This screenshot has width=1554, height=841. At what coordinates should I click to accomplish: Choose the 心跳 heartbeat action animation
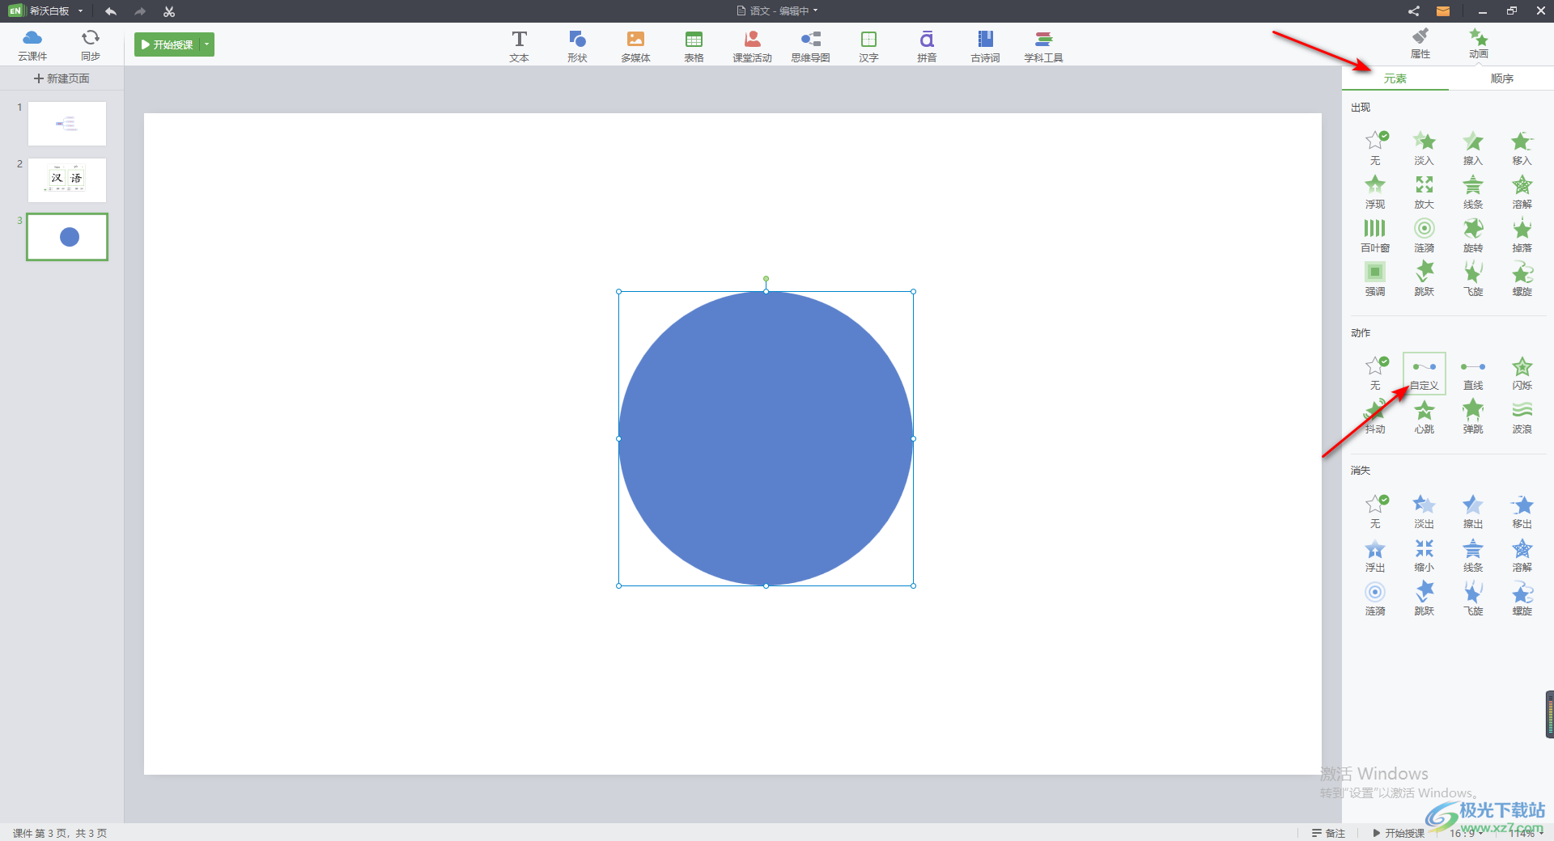(x=1424, y=417)
